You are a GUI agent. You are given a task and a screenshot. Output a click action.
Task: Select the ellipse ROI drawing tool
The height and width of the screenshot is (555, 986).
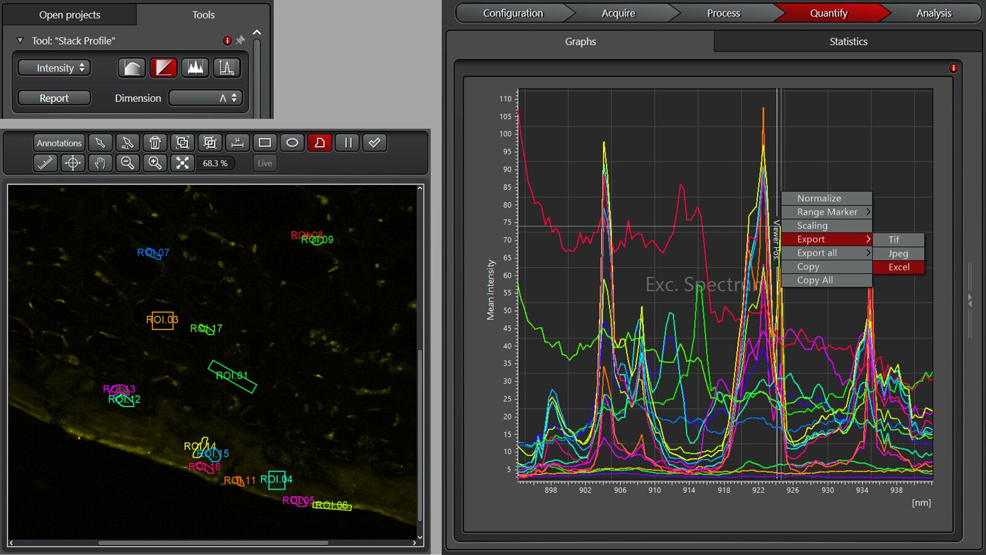click(292, 143)
